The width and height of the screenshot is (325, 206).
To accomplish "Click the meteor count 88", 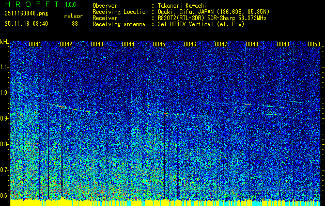I will (75, 24).
